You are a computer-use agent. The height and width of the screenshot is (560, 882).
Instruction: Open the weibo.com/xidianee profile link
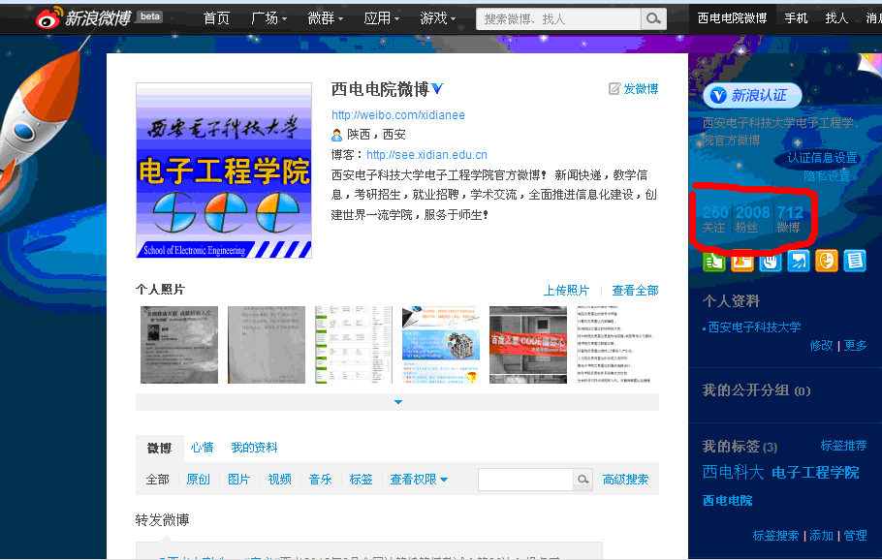[x=398, y=115]
